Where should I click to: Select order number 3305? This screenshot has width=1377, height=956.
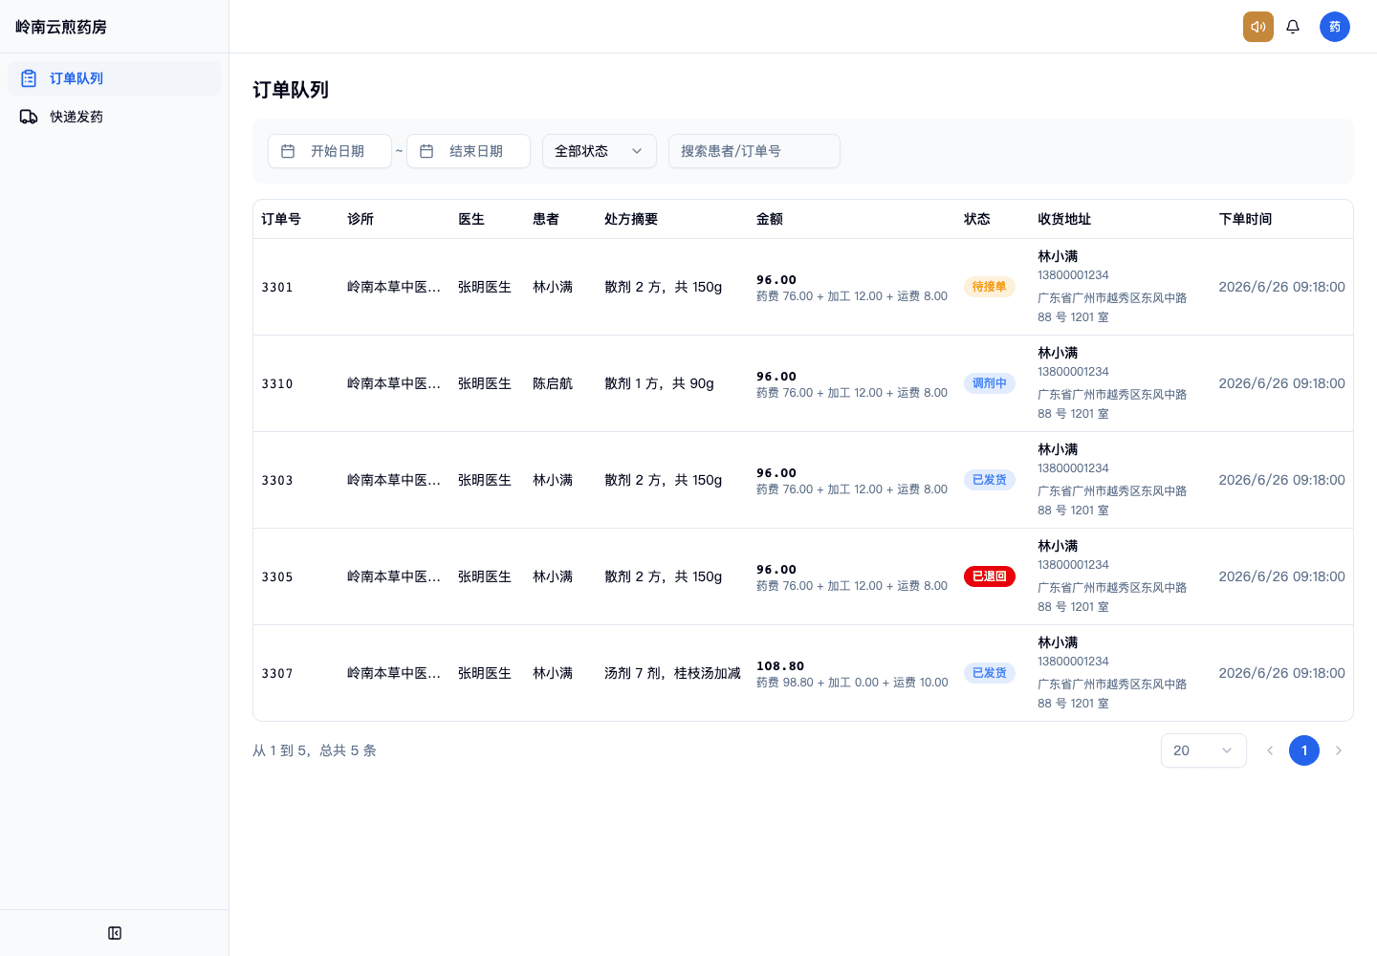277,576
